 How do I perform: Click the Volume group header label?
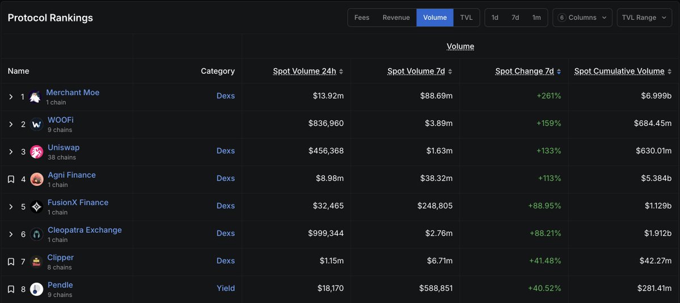460,46
